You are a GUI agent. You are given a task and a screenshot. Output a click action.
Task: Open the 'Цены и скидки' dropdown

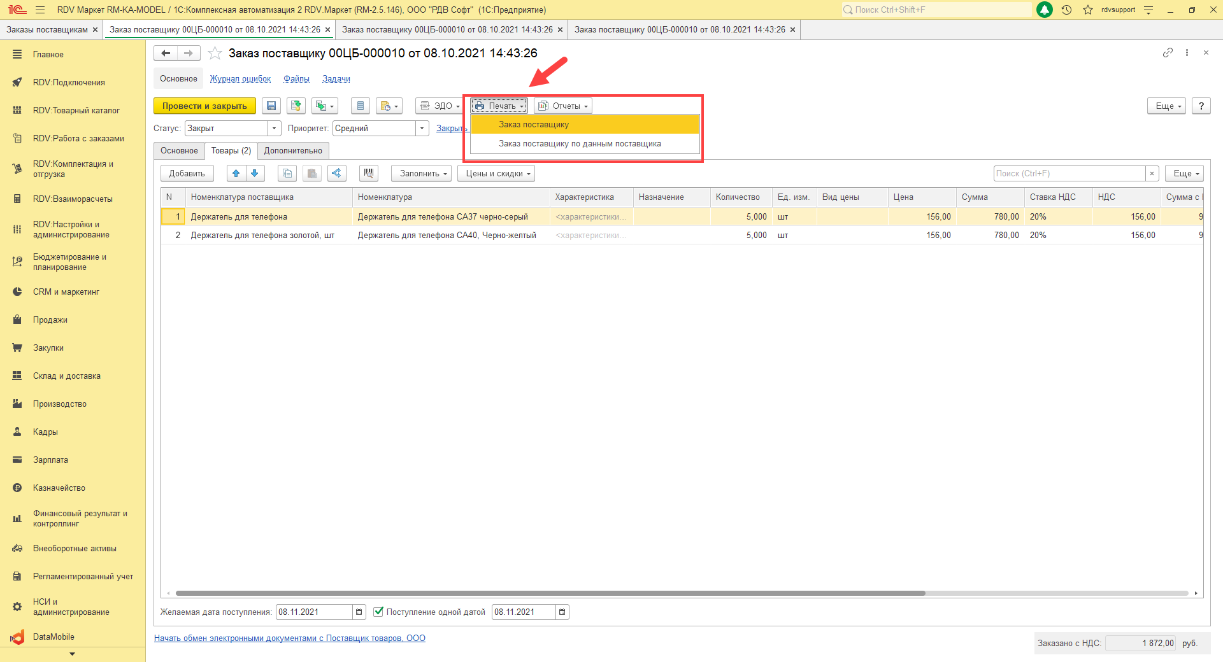coord(496,173)
